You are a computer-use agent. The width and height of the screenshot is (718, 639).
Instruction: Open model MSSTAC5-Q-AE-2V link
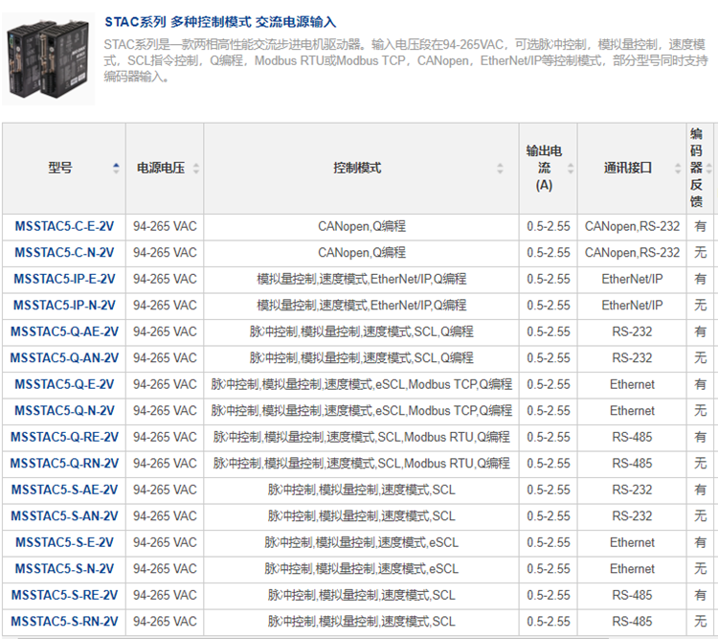pos(64,331)
